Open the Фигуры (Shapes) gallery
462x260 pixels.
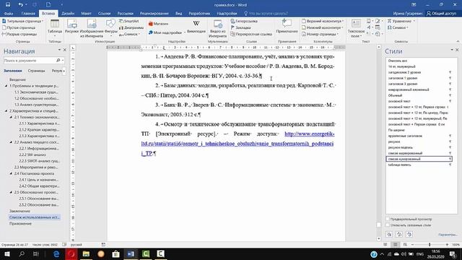[110, 28]
